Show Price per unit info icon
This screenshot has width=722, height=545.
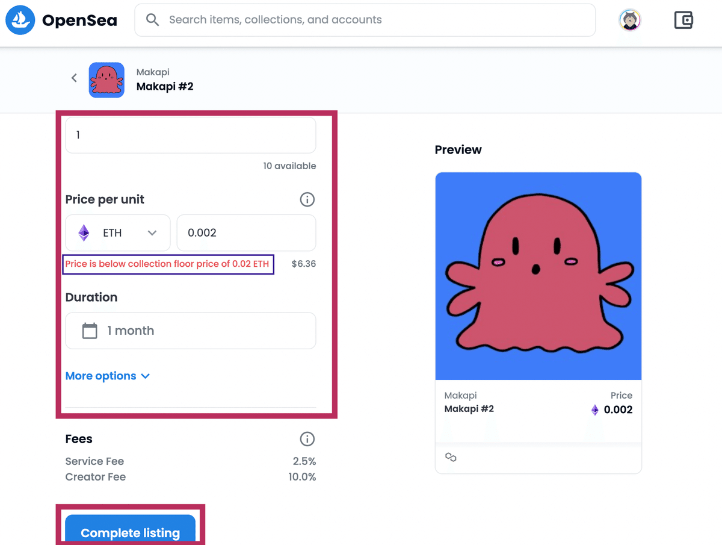[307, 199]
